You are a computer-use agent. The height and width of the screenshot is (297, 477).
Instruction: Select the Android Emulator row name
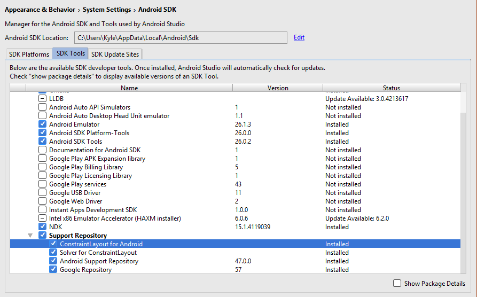pyautogui.click(x=74, y=124)
